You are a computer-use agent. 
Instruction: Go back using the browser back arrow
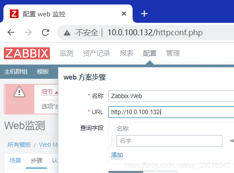pos(11,32)
